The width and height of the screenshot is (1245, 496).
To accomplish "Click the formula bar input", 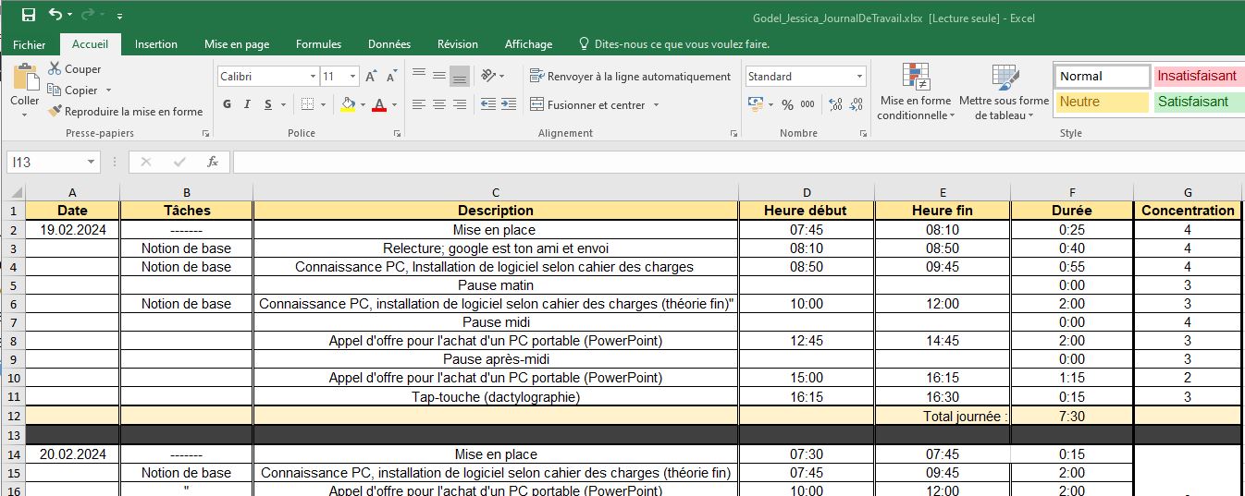I will point(738,162).
